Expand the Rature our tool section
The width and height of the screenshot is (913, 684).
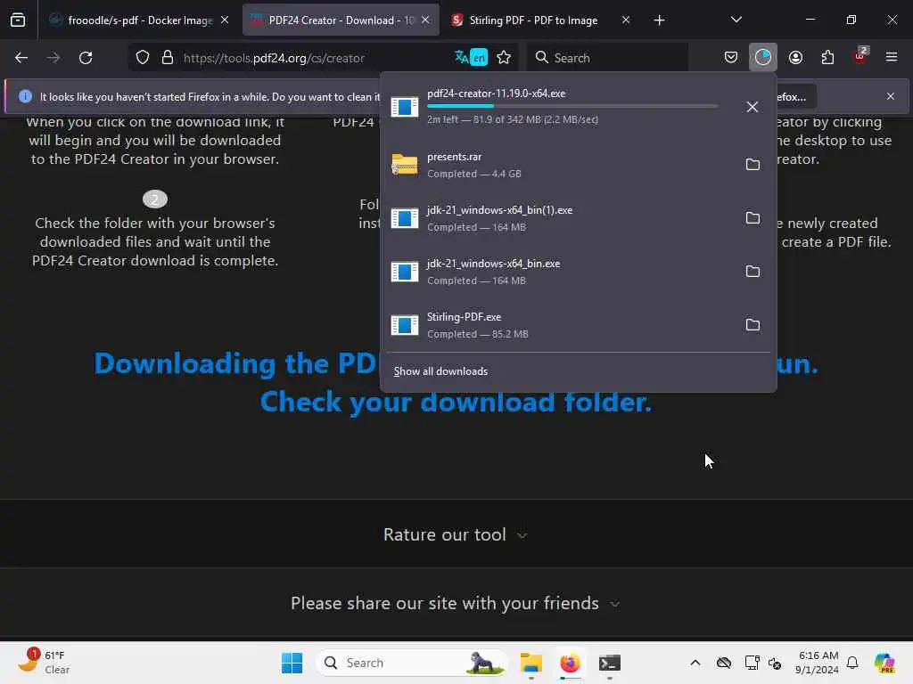coord(455,534)
